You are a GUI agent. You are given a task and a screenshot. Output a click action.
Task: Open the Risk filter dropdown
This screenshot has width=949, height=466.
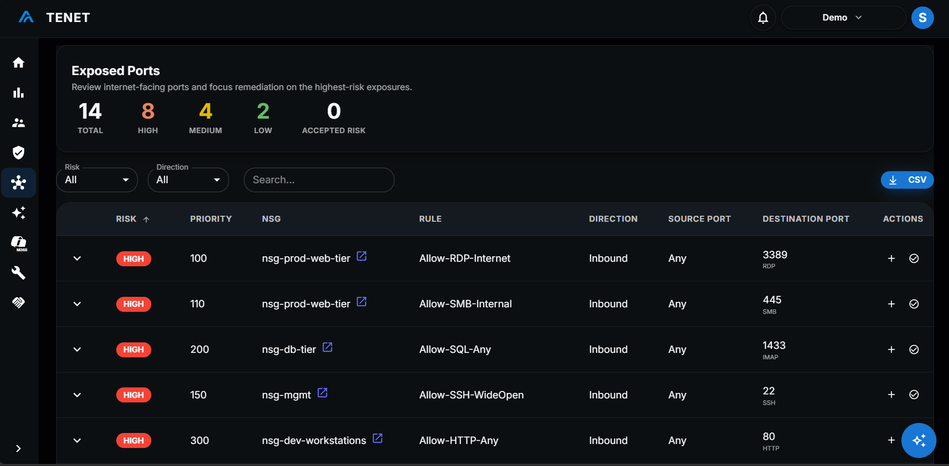(97, 180)
